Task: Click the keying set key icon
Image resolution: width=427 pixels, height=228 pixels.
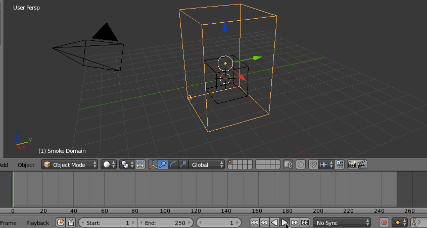Action: click(416, 223)
